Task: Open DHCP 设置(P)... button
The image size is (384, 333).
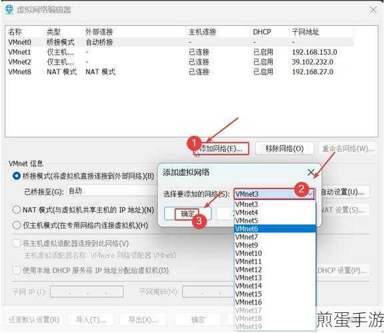Action: coord(343,270)
